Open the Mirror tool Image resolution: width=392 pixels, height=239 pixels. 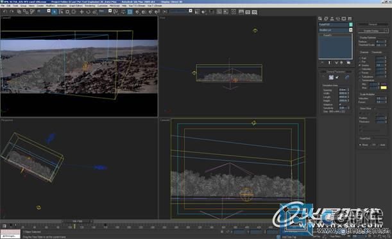pyautogui.click(x=197, y=12)
